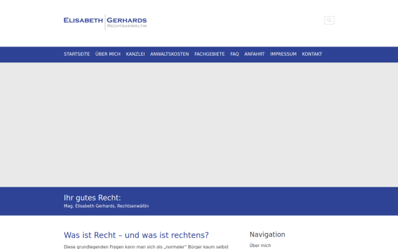Select Anfahrt in the navigation bar

[254, 54]
